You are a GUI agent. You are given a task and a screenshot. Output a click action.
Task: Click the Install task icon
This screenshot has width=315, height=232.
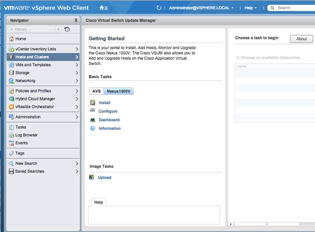click(x=92, y=103)
